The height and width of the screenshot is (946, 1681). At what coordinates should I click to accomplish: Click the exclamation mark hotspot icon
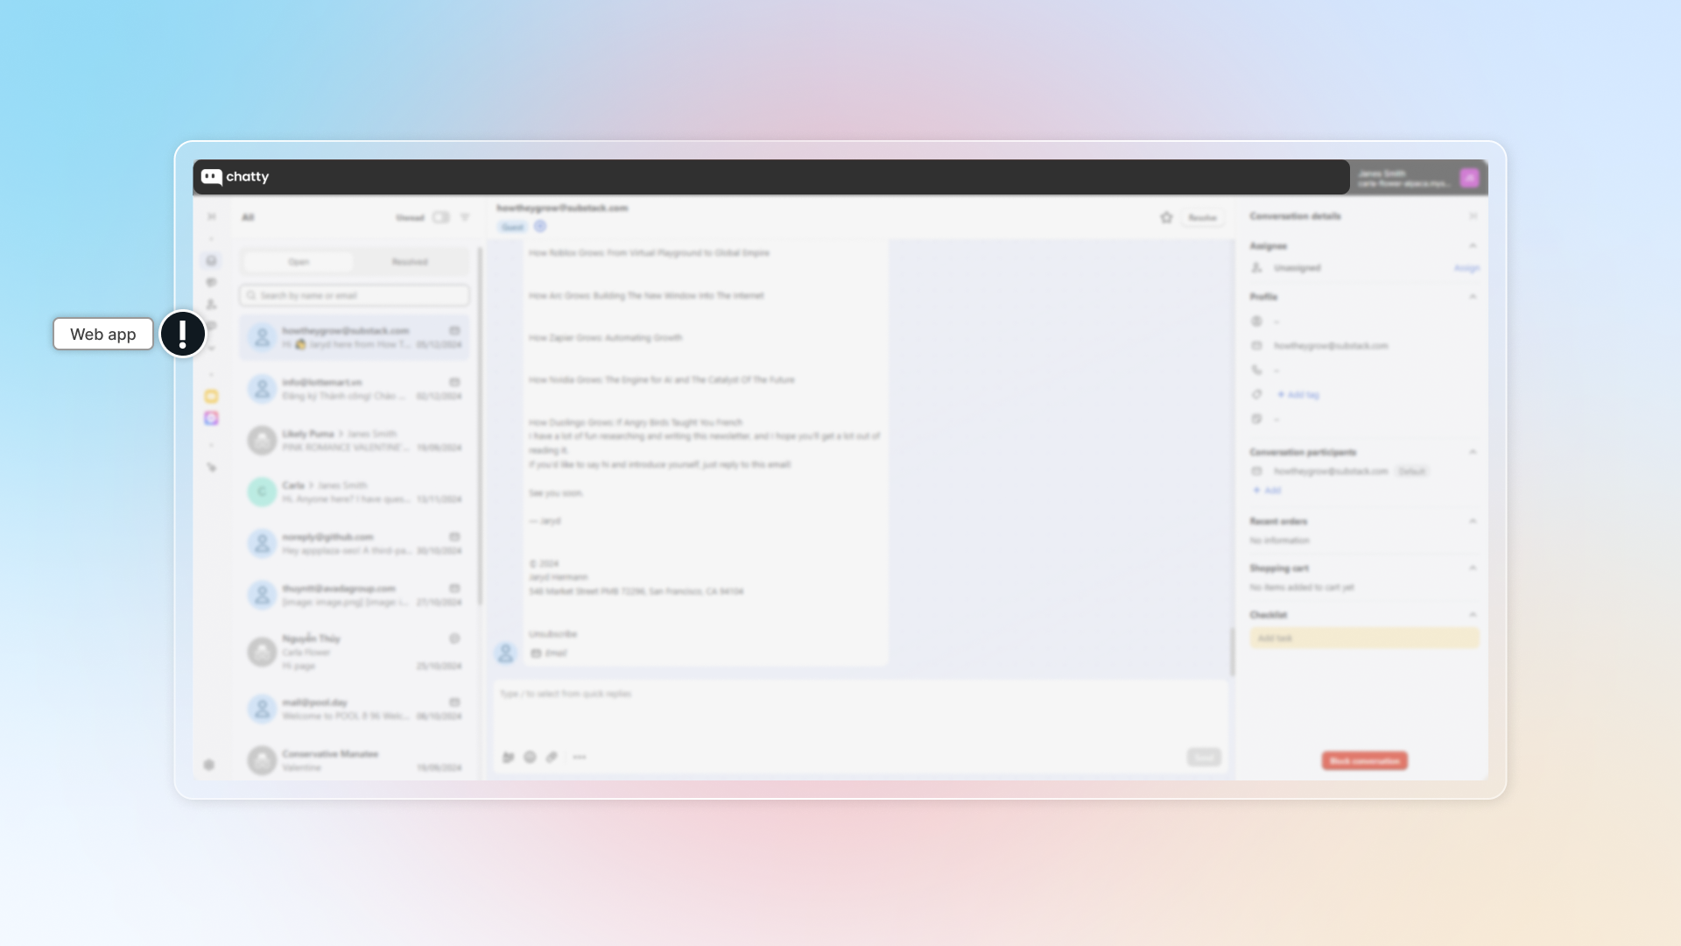tap(182, 334)
